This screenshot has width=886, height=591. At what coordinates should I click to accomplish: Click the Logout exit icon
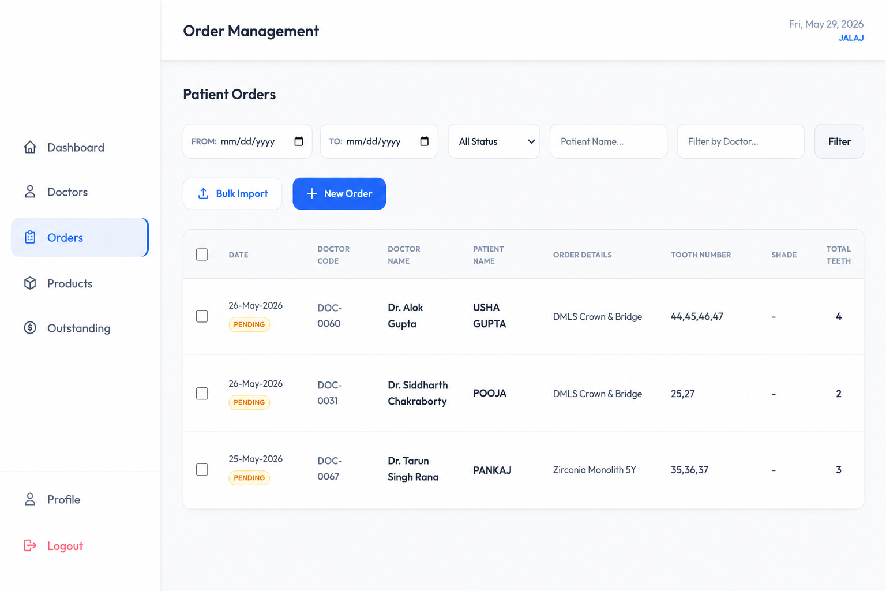[30, 545]
